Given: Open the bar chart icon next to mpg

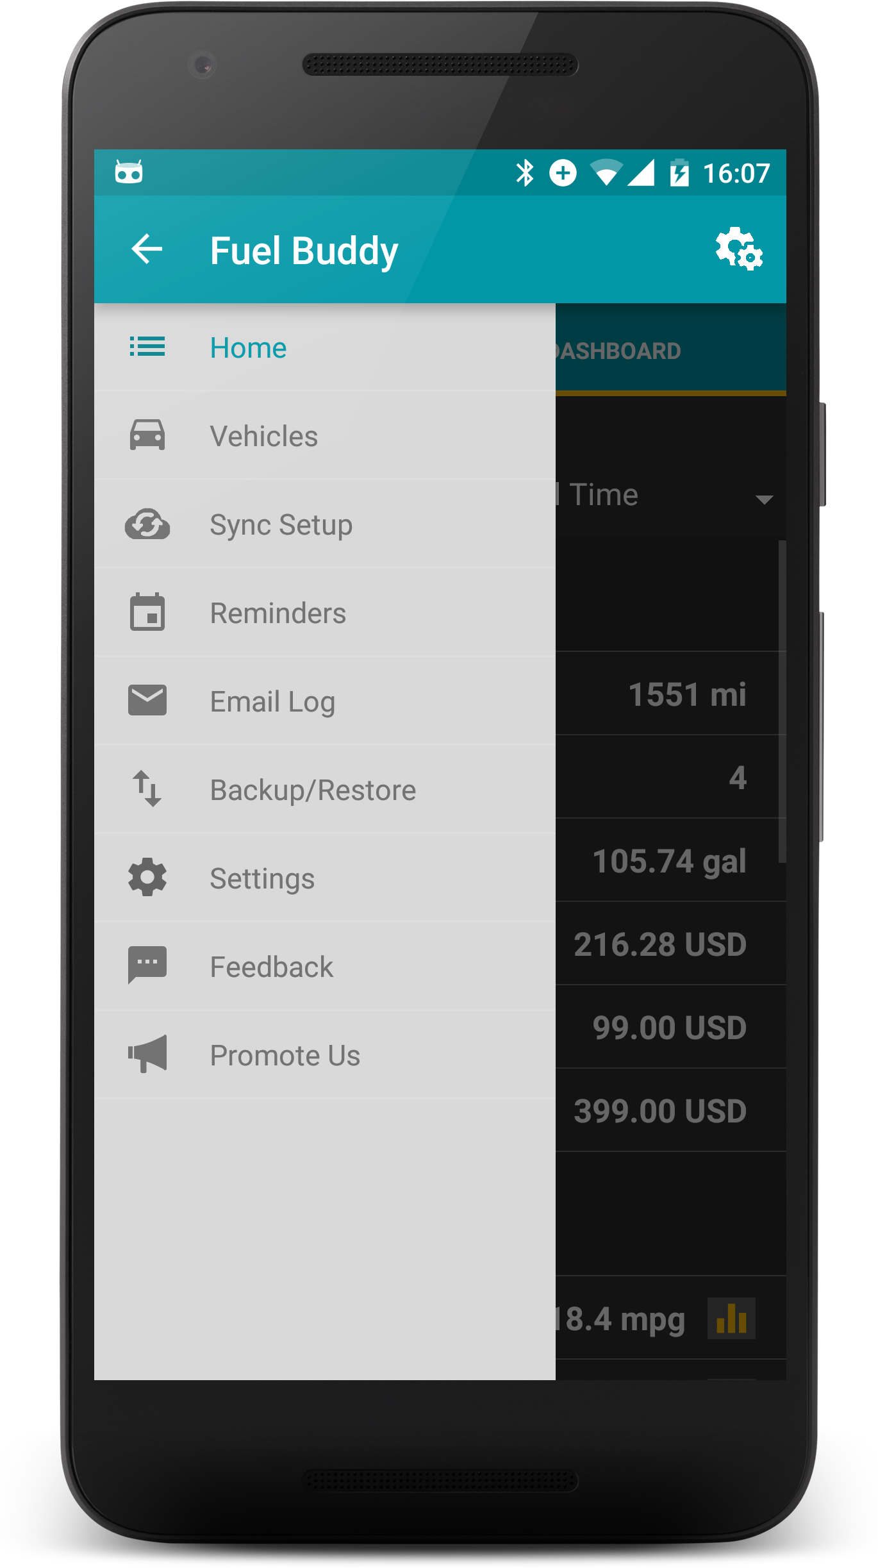Looking at the screenshot, I should [x=731, y=1319].
